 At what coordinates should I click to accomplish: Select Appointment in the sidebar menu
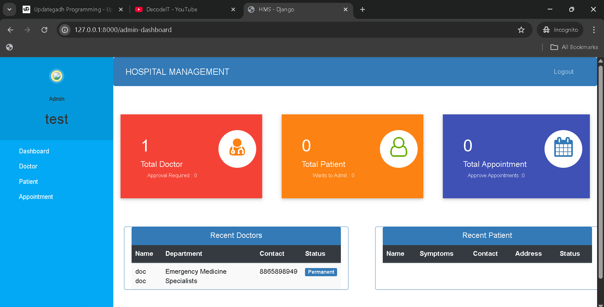coord(36,197)
